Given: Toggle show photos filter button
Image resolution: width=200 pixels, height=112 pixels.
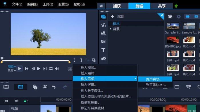Looking at the screenshot, I should [196, 17].
